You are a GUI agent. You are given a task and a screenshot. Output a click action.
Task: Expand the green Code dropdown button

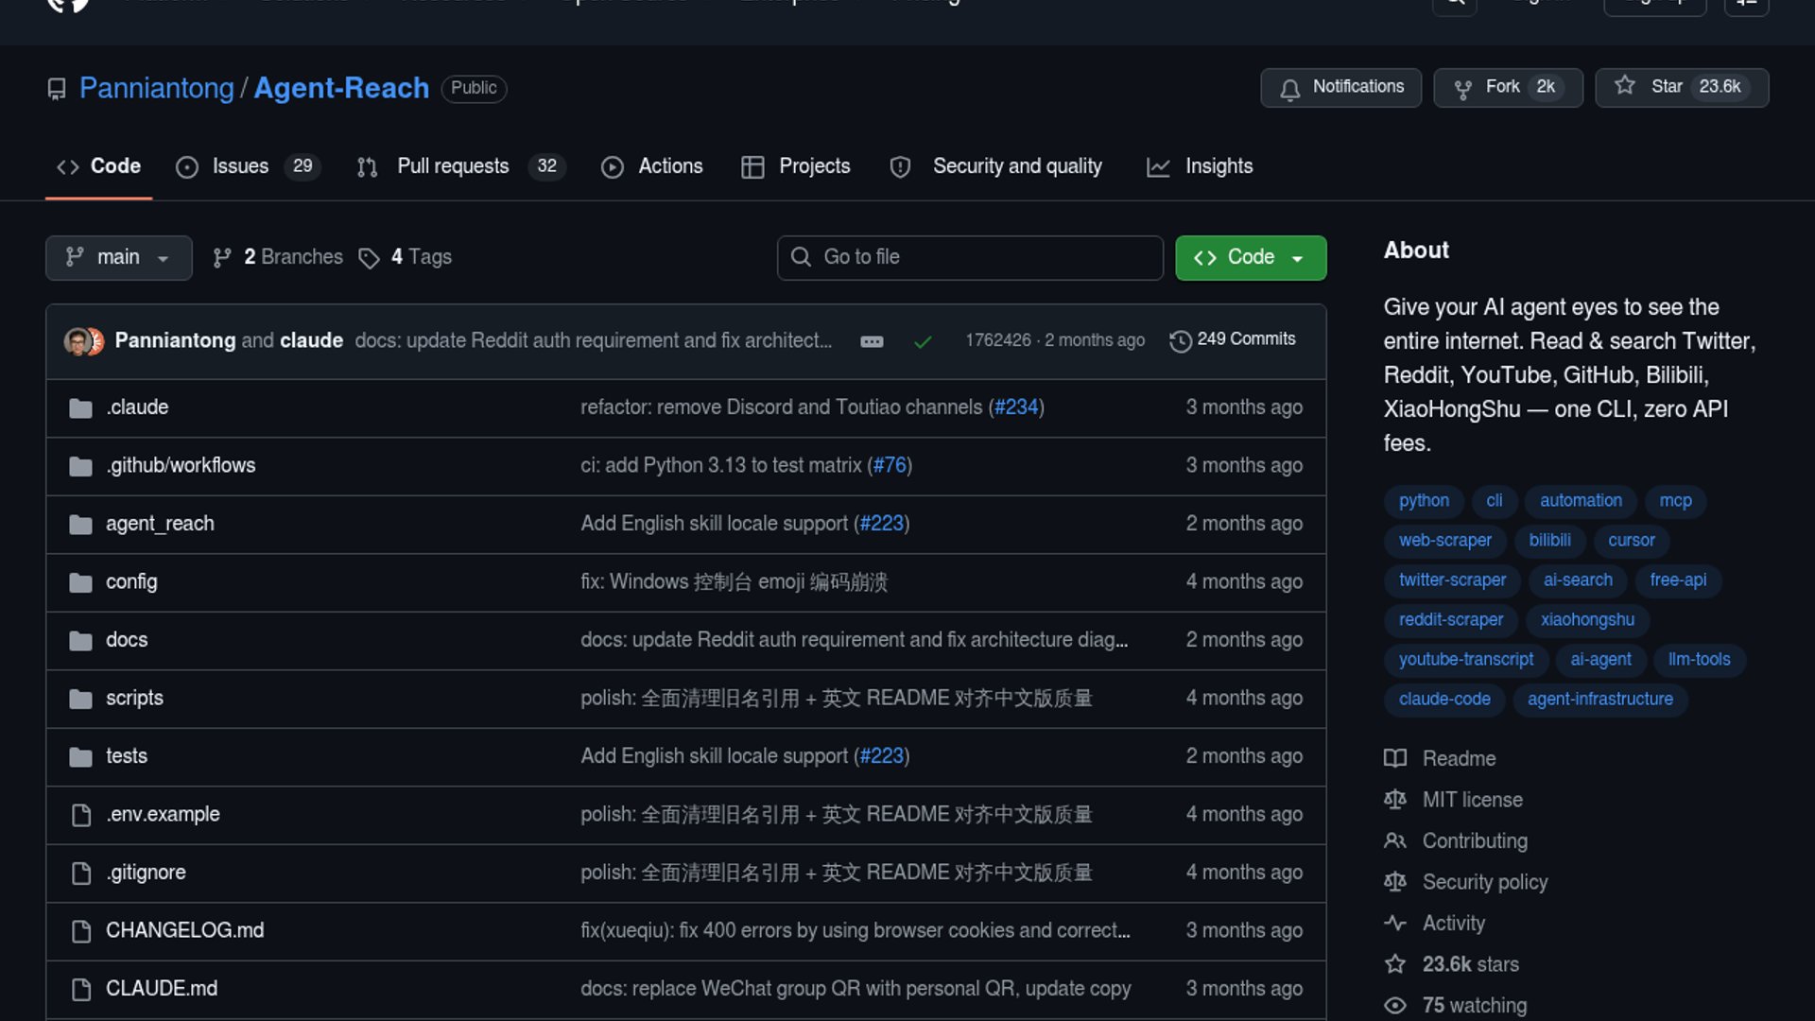1251,257
